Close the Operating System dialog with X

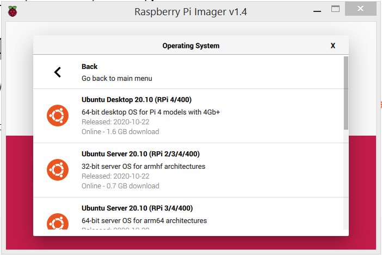[333, 46]
